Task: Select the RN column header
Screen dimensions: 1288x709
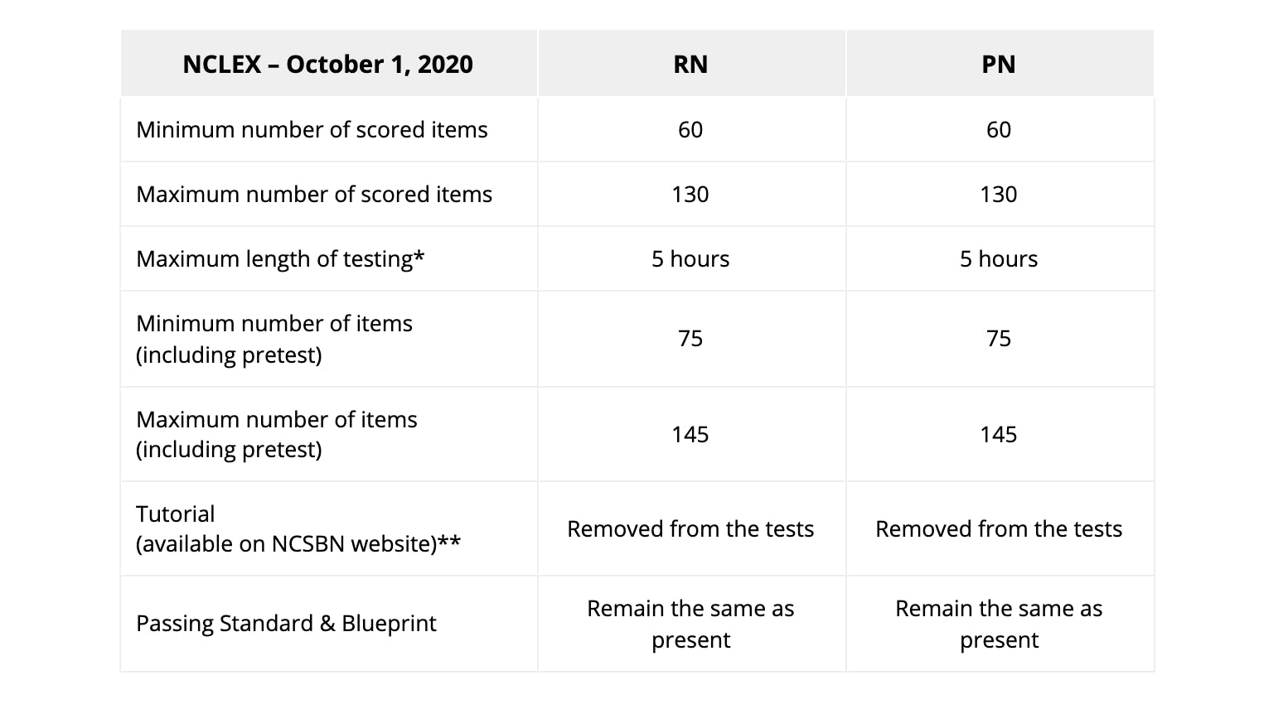Action: (691, 64)
